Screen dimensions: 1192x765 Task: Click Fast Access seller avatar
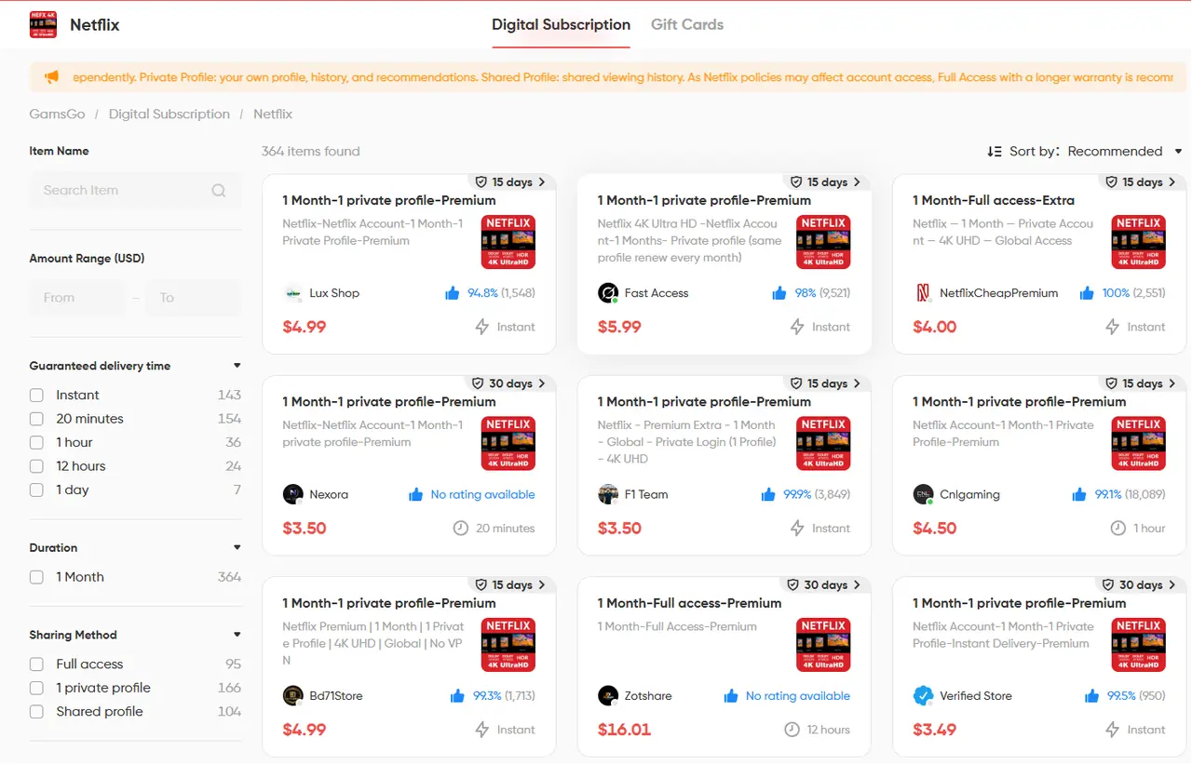[x=608, y=293]
